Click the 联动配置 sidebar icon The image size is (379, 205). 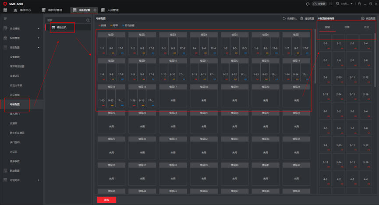coord(5,171)
